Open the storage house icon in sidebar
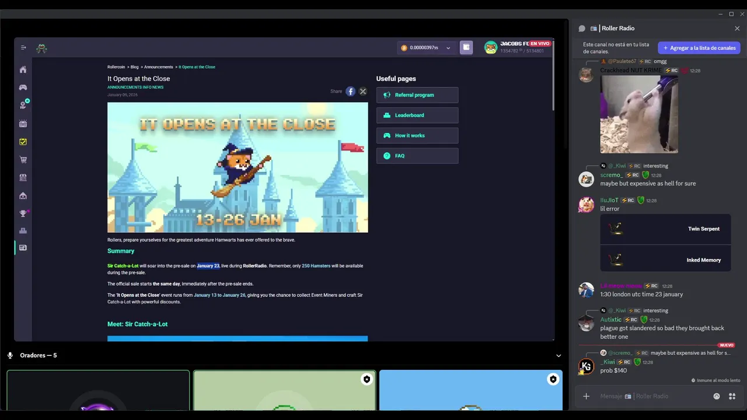 click(x=23, y=195)
